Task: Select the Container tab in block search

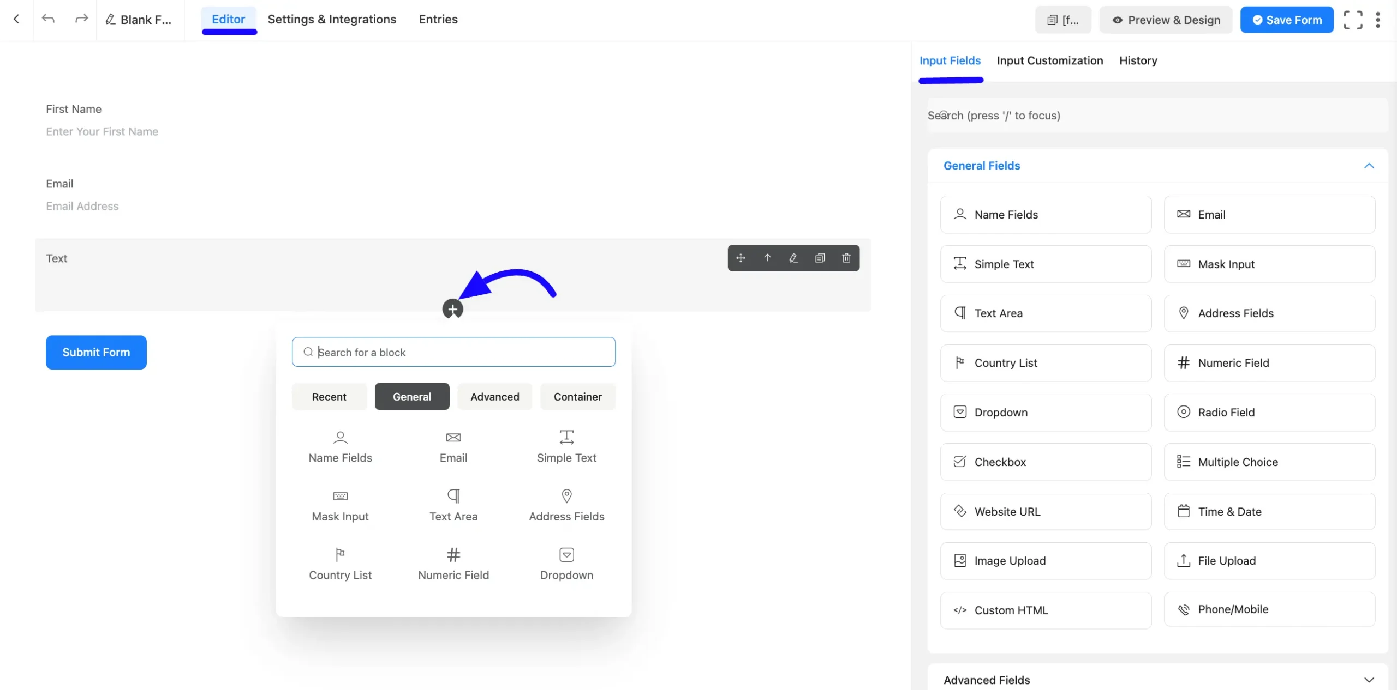Action: [577, 396]
